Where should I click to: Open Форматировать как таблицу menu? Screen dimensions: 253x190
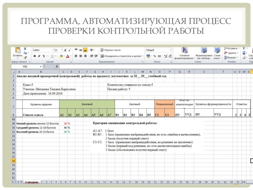pyautogui.click(x=204, y=54)
